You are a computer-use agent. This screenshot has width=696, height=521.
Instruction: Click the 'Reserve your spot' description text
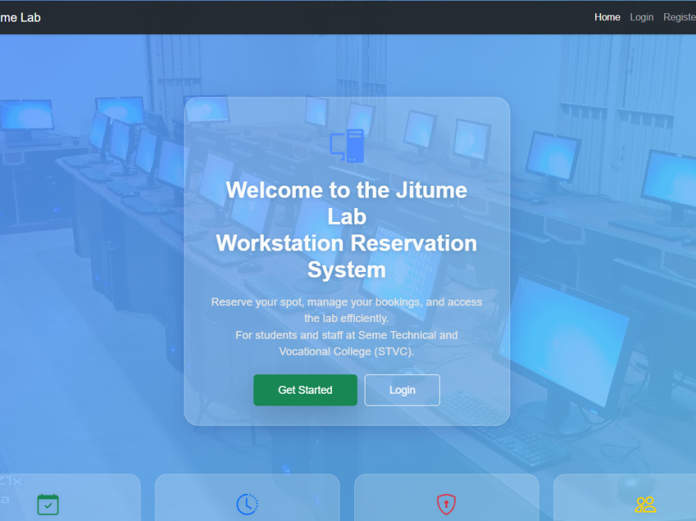coord(347,310)
